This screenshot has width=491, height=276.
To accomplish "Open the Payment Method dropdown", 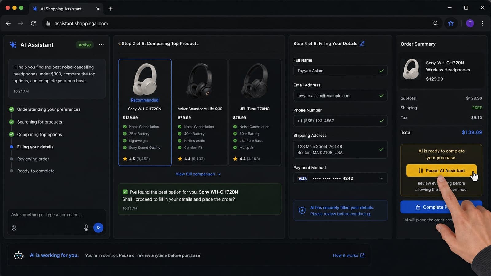I will coord(340,178).
